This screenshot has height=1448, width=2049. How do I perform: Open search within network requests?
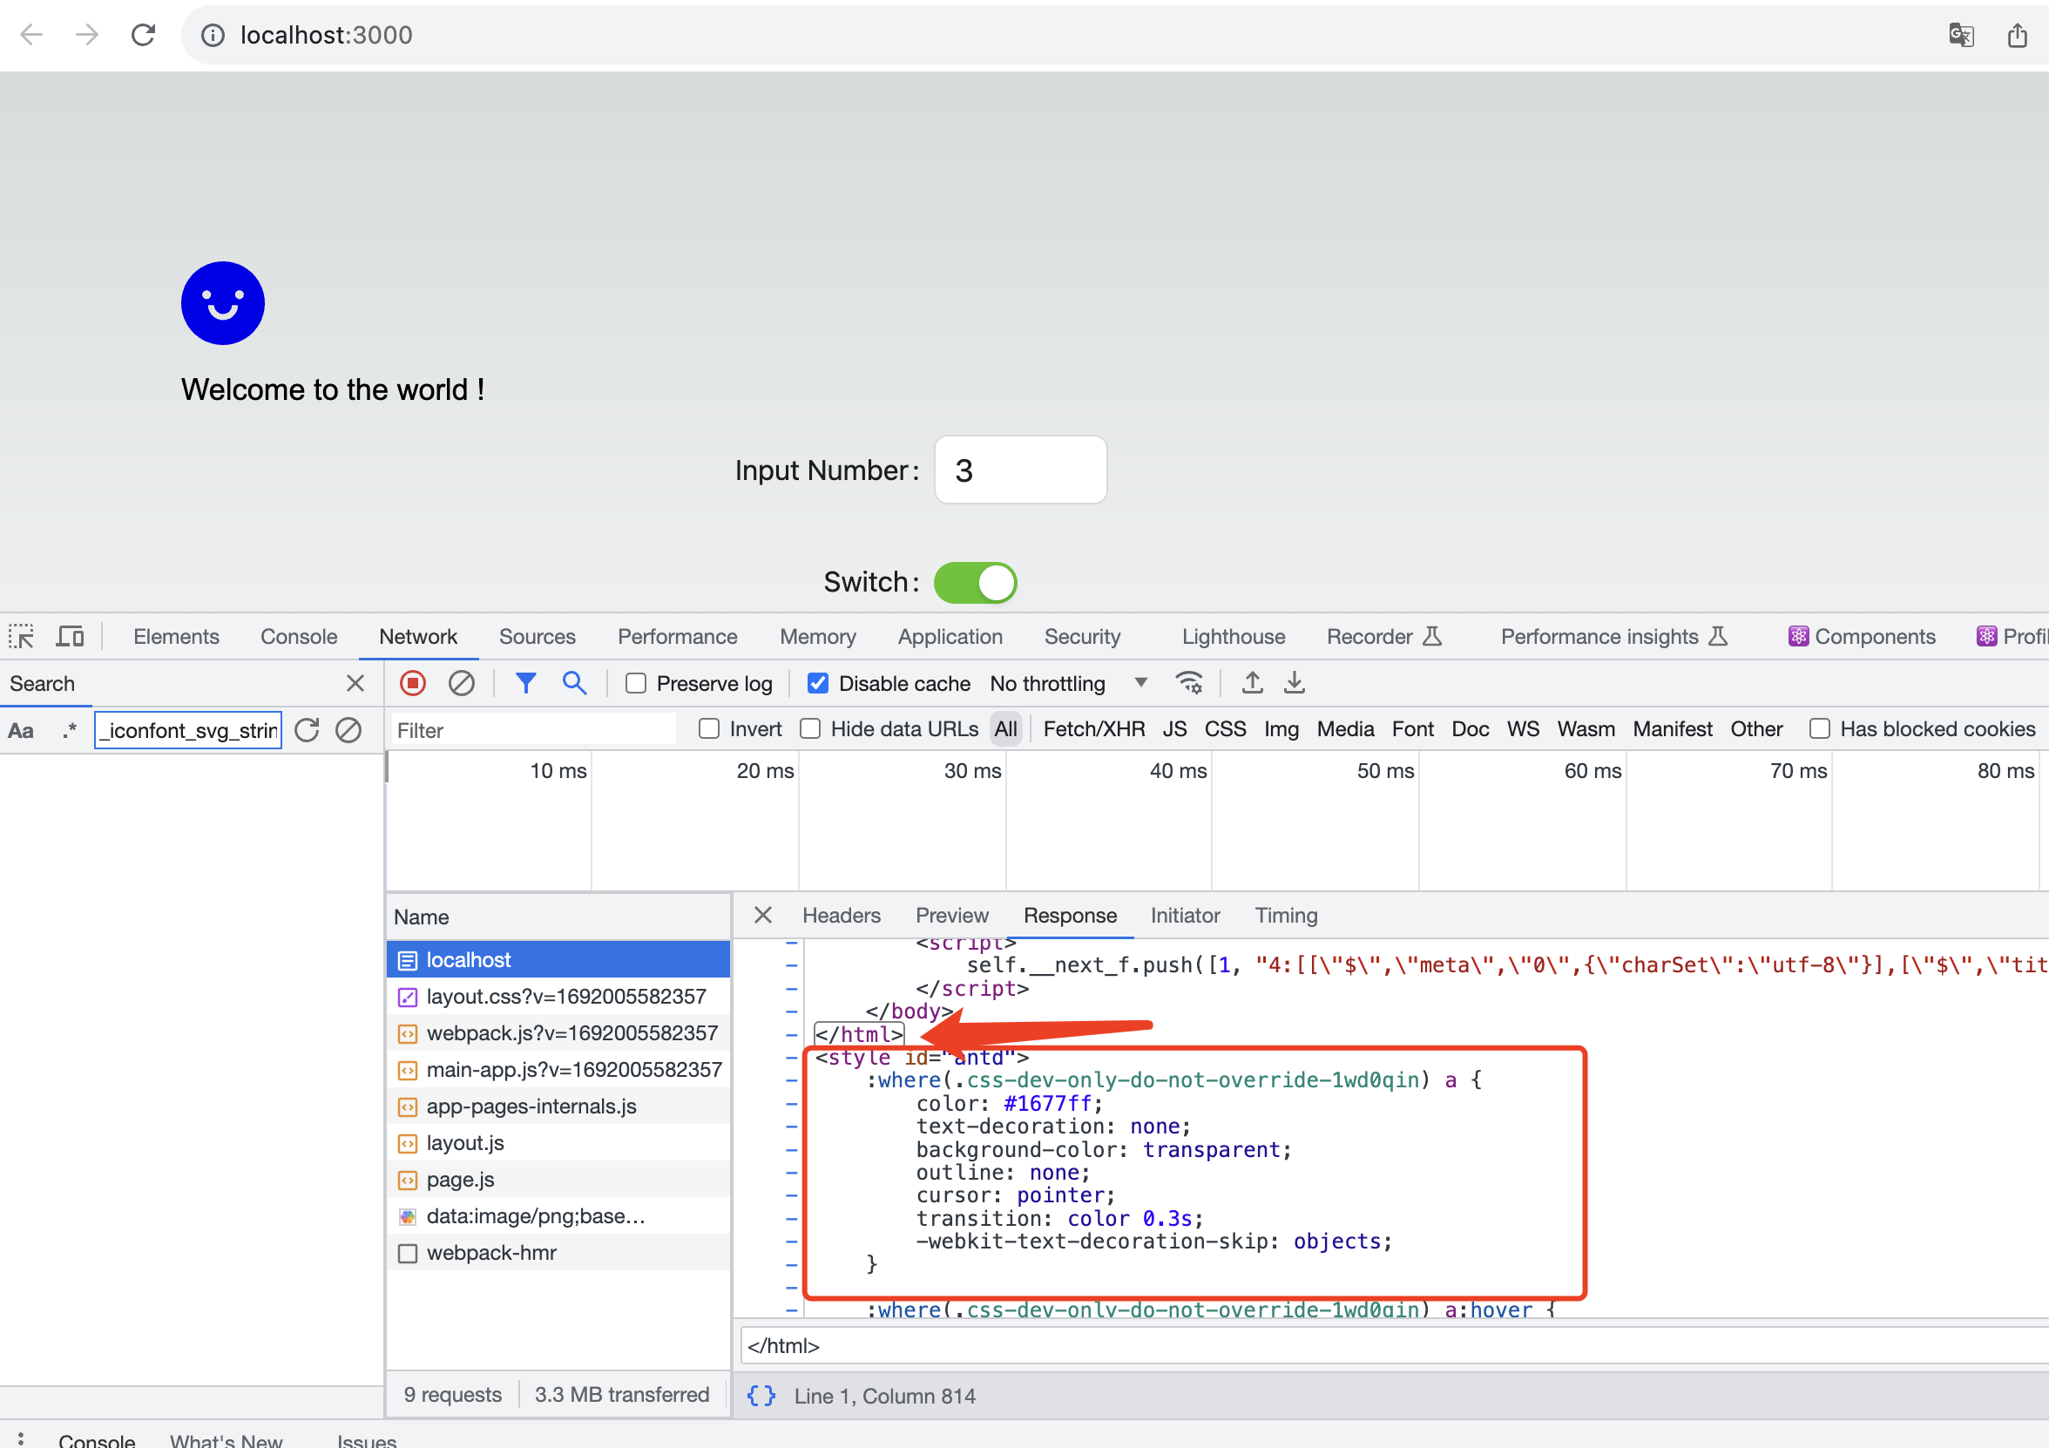pos(574,682)
